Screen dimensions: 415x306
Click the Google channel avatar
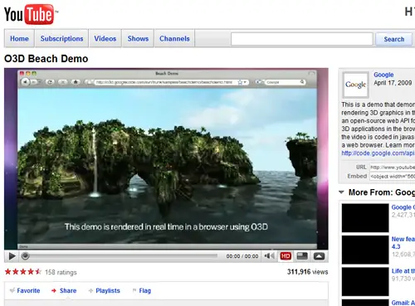(356, 85)
